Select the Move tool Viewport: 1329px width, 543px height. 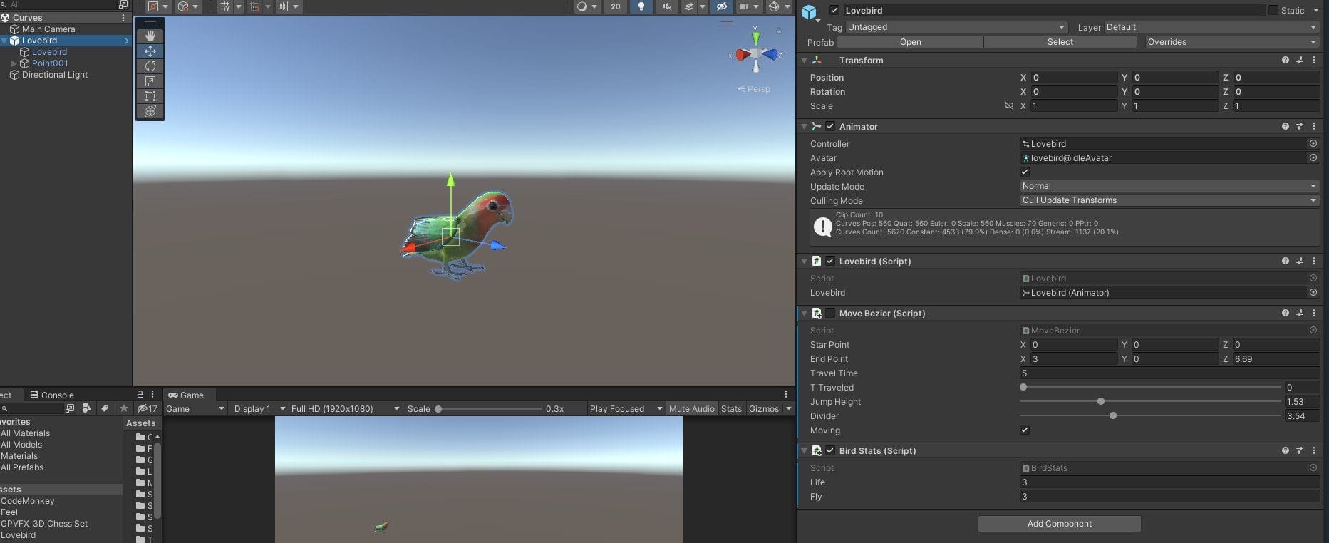tap(150, 51)
